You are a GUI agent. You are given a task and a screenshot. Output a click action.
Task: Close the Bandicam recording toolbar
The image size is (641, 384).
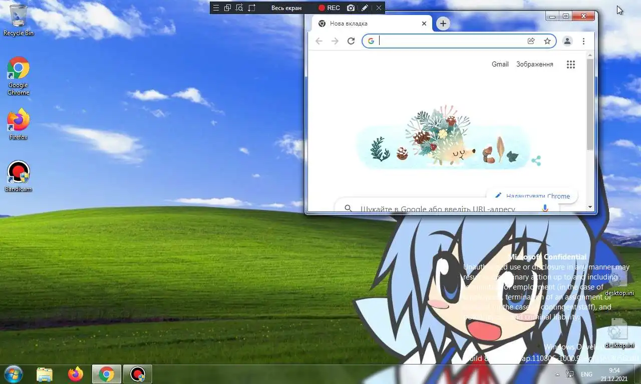coord(379,7)
